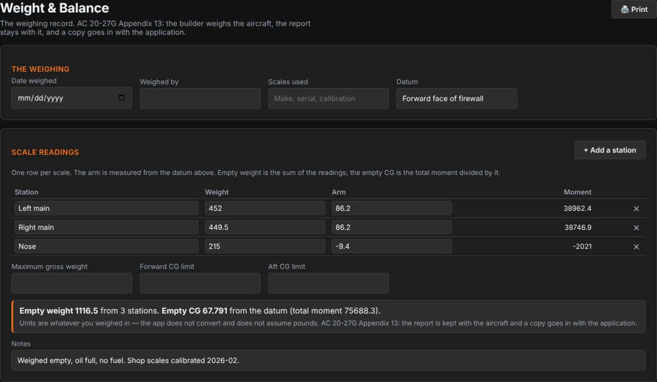
Task: Click the Moment column header
Action: [577, 192]
